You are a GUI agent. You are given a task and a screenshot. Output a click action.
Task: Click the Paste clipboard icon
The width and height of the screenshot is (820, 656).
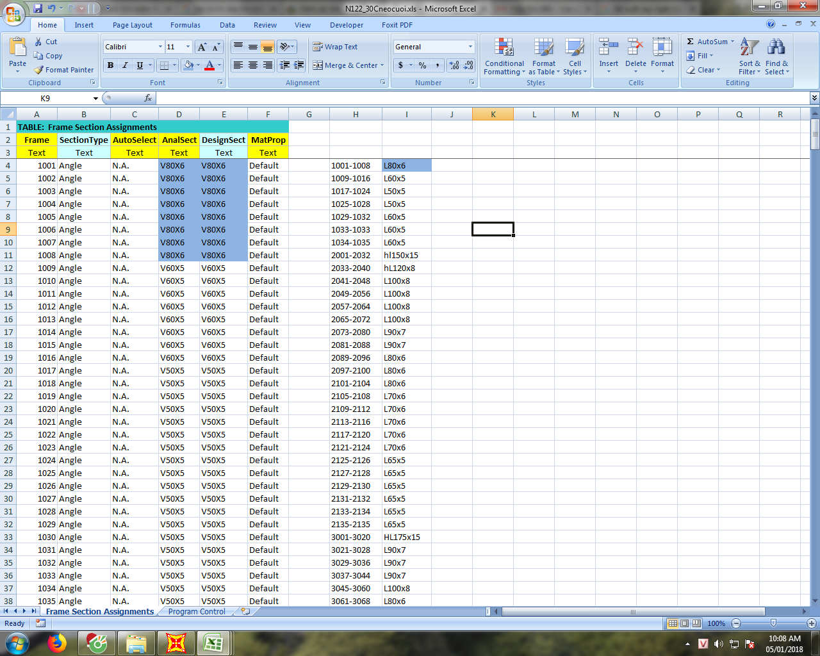[18, 48]
